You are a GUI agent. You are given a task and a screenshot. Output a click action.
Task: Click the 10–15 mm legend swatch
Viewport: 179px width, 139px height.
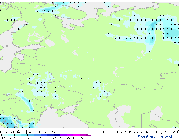37,135
